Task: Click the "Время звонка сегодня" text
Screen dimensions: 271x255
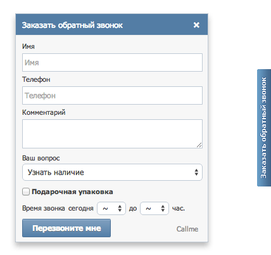Action: pyautogui.click(x=58, y=208)
